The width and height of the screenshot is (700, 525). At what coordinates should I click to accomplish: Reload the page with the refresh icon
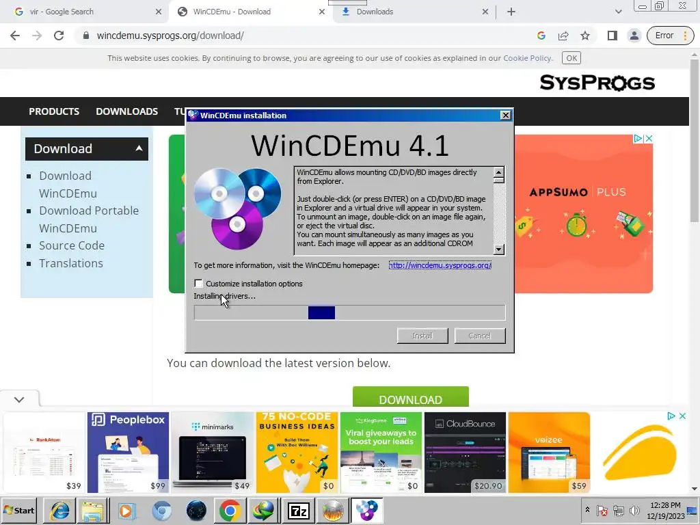59,36
